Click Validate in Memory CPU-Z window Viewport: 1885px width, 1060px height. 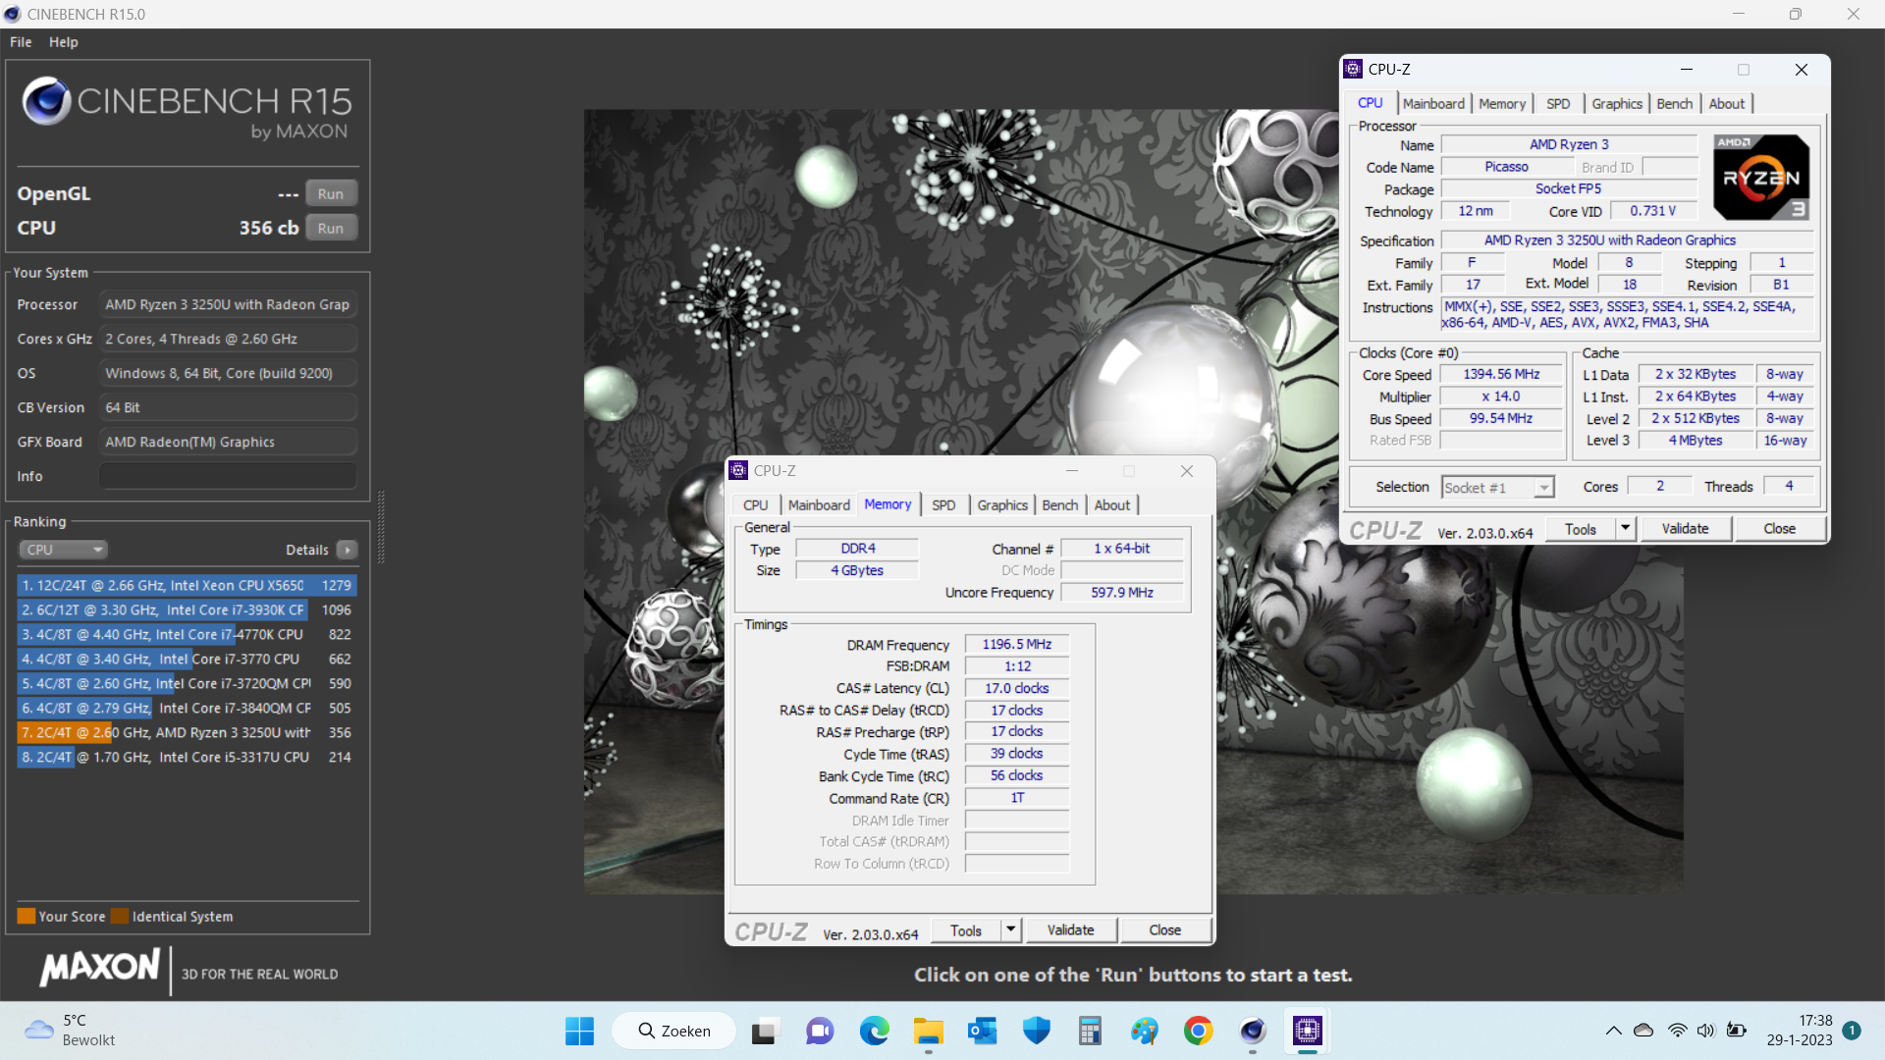pos(1070,930)
